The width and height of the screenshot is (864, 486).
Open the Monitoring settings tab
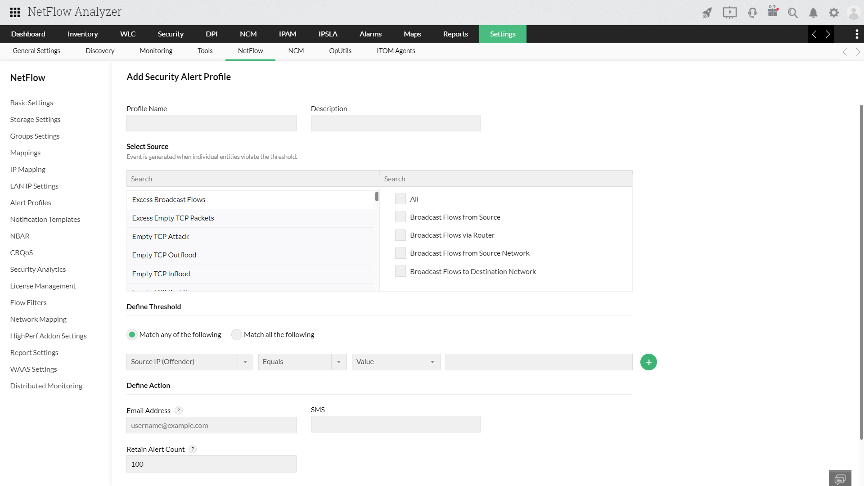(156, 51)
